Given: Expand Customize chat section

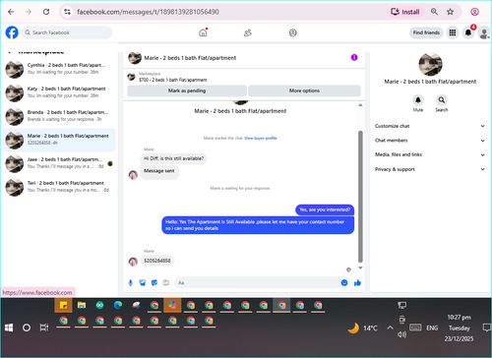Looking at the screenshot, I should tap(430, 126).
